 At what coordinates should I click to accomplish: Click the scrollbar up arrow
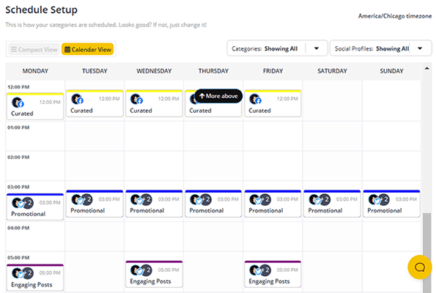click(x=426, y=68)
